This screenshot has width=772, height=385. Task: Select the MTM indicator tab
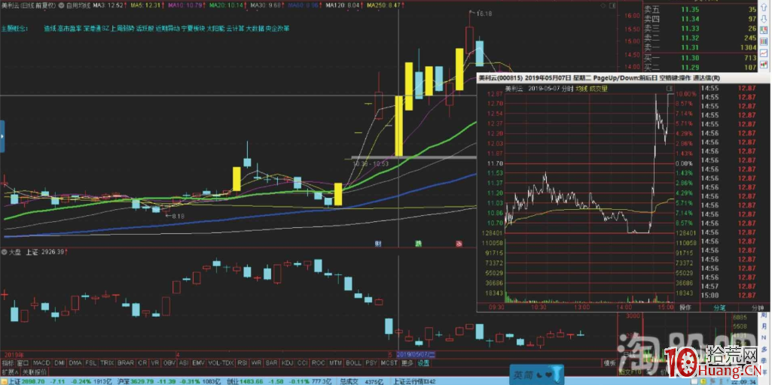335,363
